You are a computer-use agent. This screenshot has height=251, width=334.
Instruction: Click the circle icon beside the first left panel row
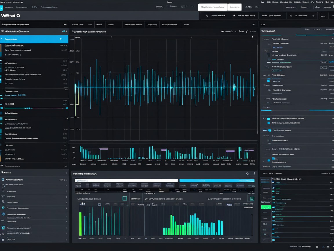(x=2, y=31)
